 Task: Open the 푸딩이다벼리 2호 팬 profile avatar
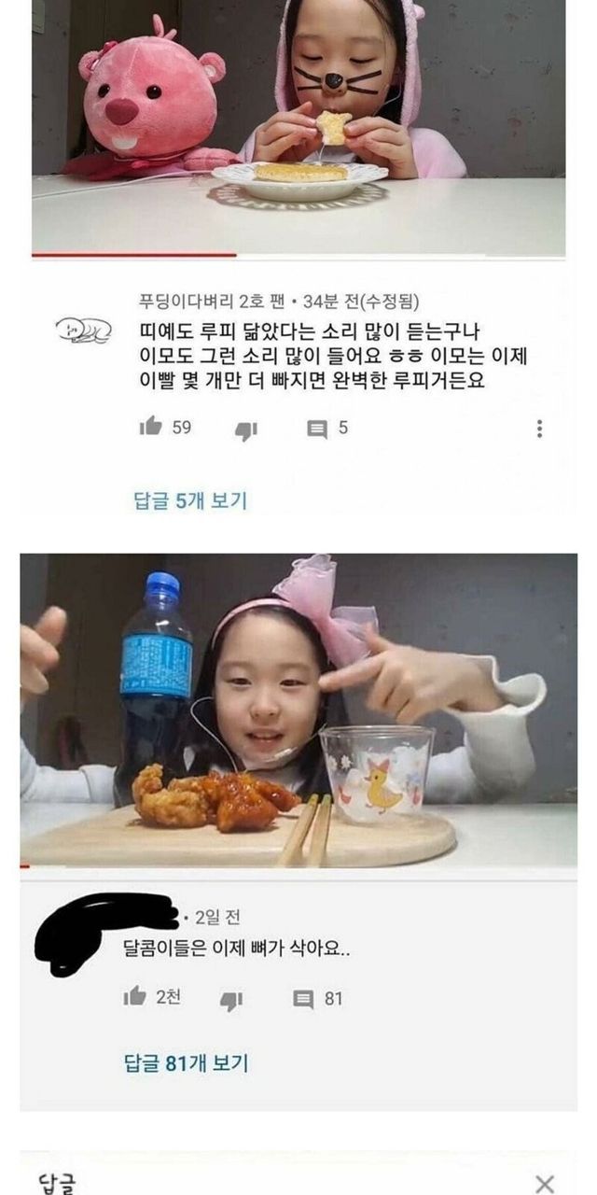point(82,330)
